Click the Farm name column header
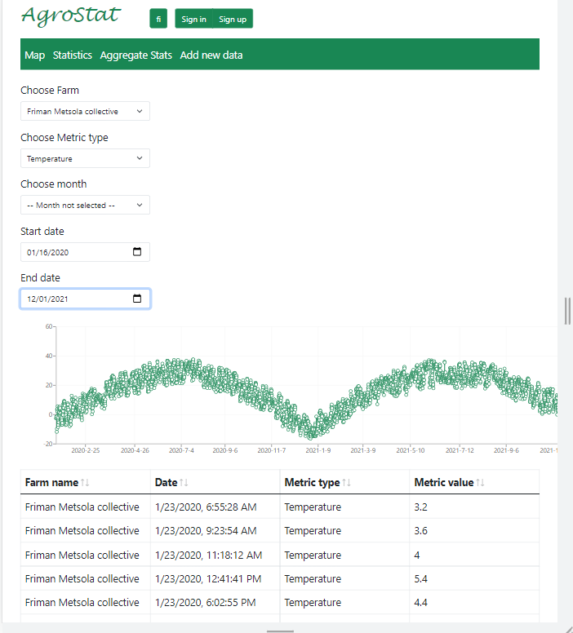Image resolution: width=573 pixels, height=633 pixels. point(85,482)
